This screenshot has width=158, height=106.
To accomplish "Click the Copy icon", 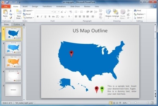I will pyautogui.click(x=11, y=14).
